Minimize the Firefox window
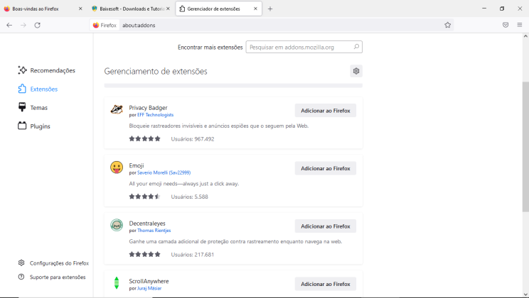 484,9
